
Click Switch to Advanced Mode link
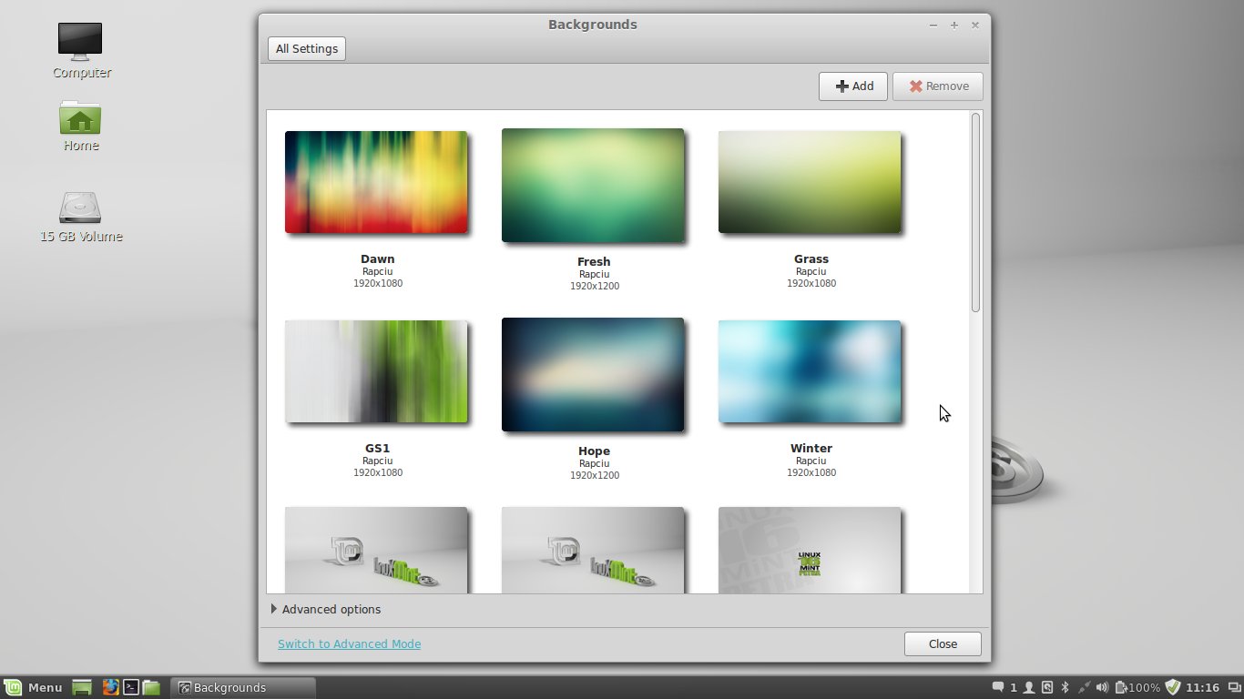(x=349, y=643)
